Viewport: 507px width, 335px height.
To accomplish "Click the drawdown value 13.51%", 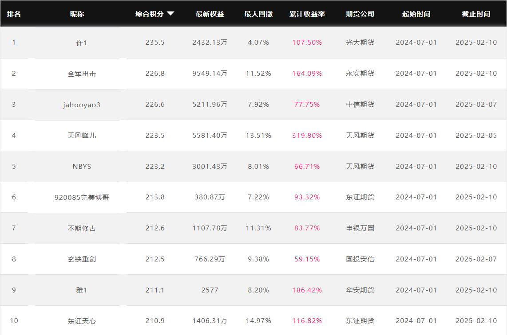I will coord(258,136).
